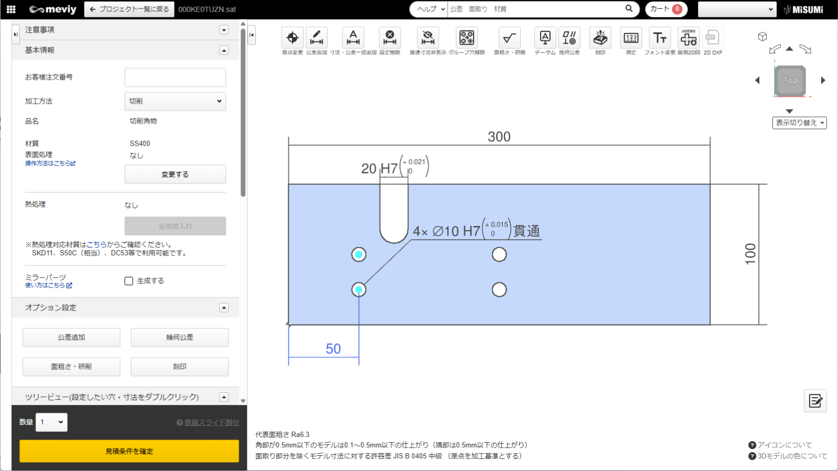This screenshot has width=838, height=471.
Task: Select the 原点変更 origin change tool
Action: coord(292,38)
